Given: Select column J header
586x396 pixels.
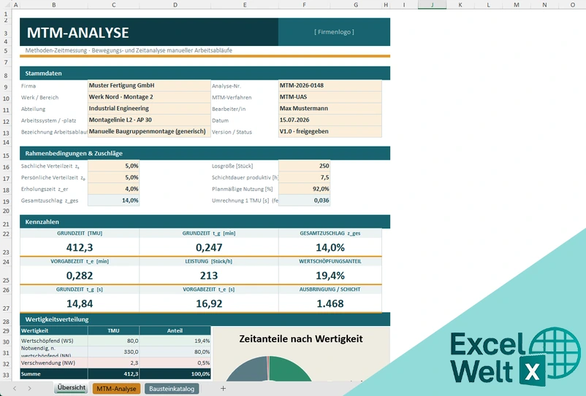Looking at the screenshot, I should pos(432,4).
